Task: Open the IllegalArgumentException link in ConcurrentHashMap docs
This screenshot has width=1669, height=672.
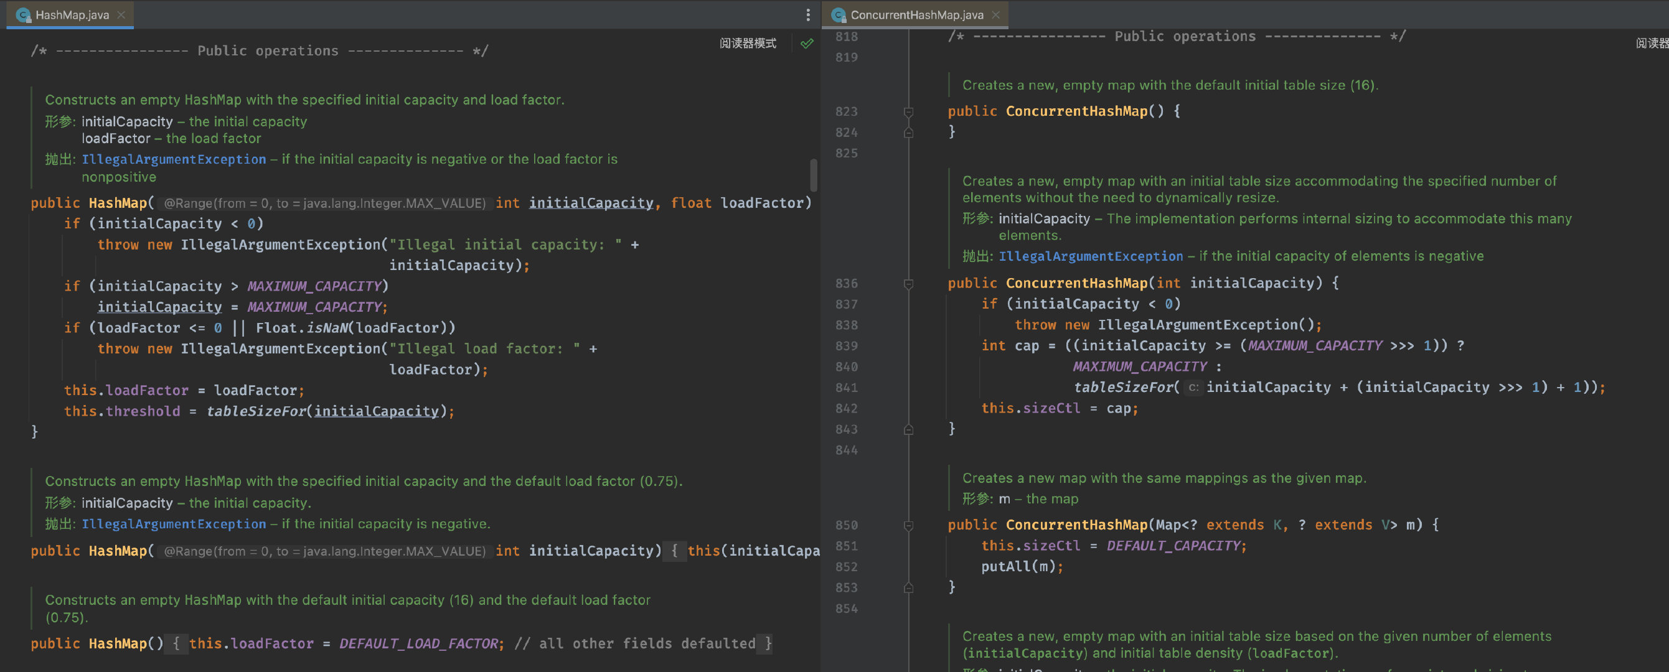Action: pyautogui.click(x=1091, y=256)
